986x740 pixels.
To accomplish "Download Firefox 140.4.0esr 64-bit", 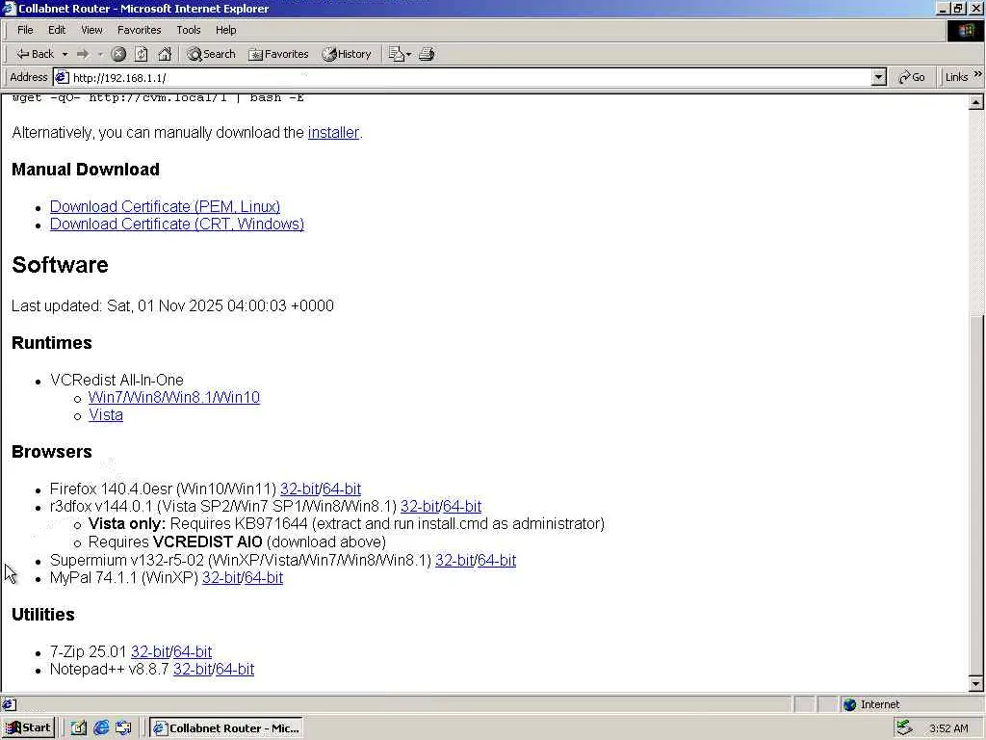I will (x=342, y=489).
